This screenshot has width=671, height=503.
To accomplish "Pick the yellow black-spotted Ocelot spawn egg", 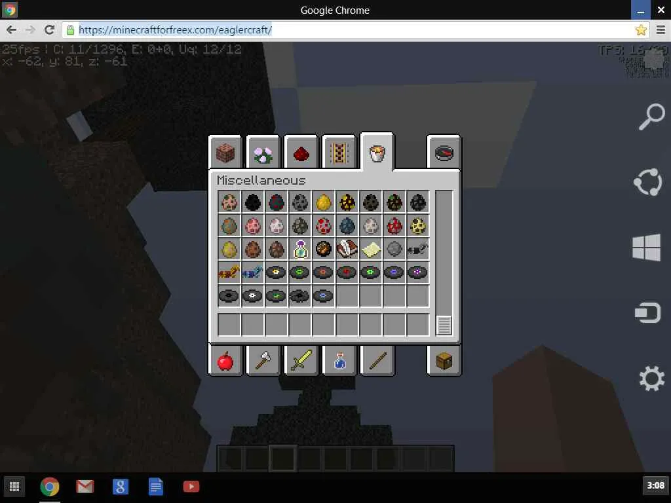I will pyautogui.click(x=417, y=225).
